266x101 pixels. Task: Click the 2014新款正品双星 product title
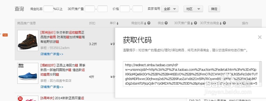click(x=62, y=98)
